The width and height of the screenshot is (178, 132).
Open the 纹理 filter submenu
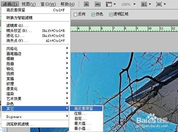(x=36, y=84)
